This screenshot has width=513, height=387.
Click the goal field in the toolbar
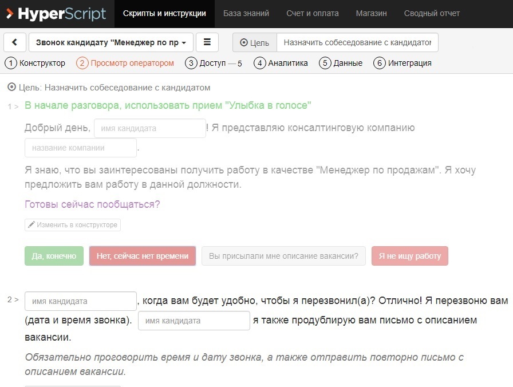[357, 42]
